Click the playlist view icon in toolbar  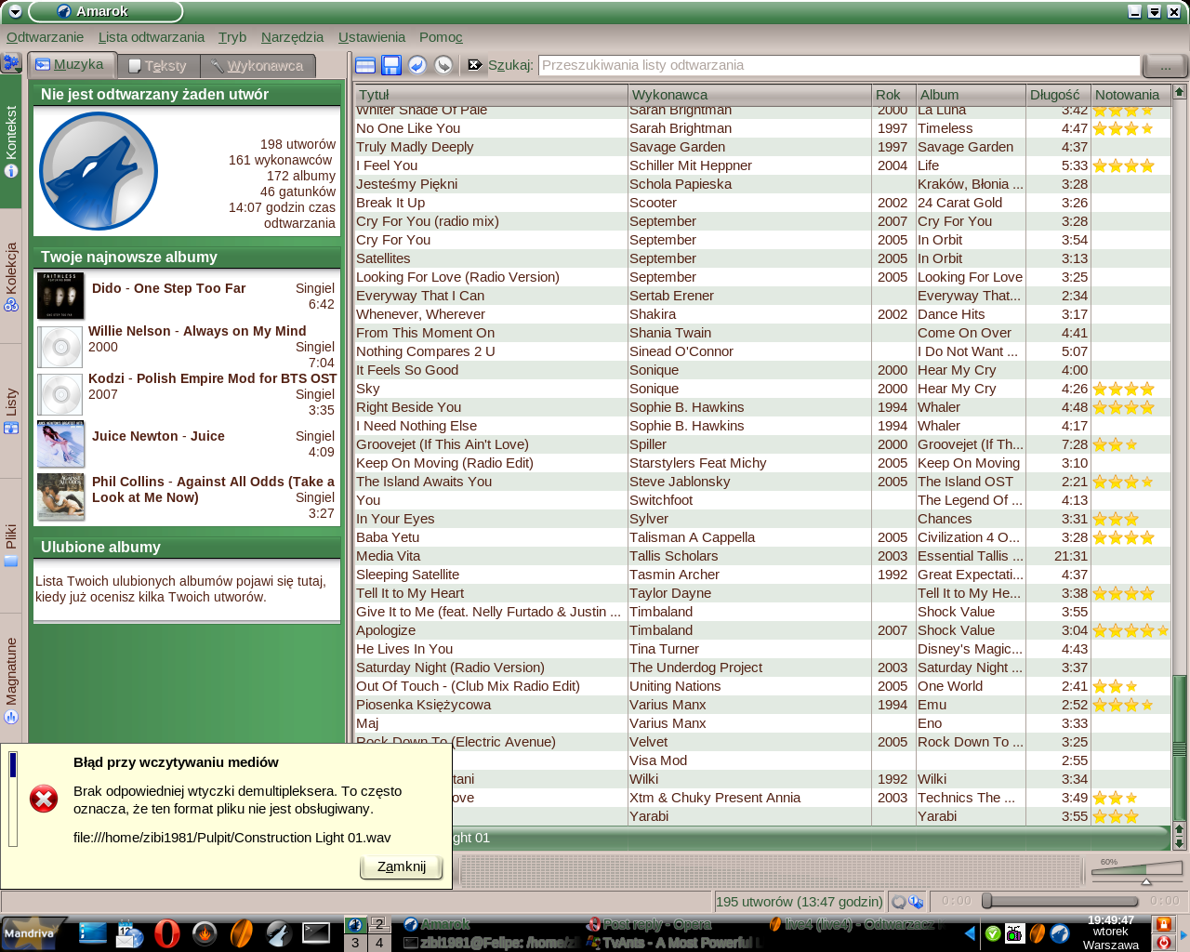click(365, 65)
